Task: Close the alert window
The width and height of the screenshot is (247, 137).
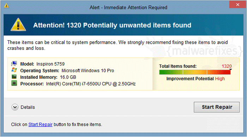Action: coord(238,5)
